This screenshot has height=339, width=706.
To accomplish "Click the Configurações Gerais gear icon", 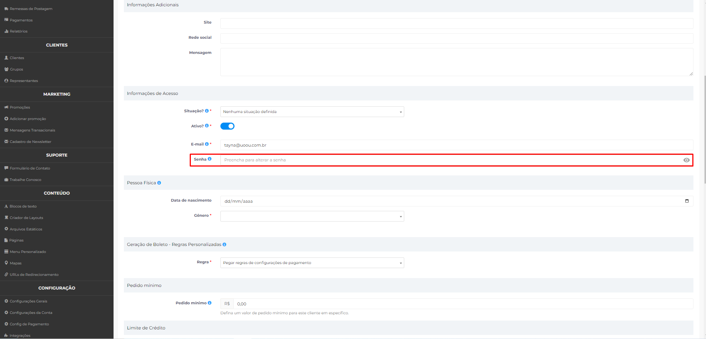I will [6, 301].
